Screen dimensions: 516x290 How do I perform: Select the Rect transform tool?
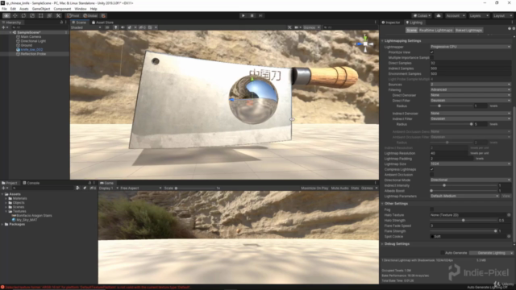click(40, 15)
